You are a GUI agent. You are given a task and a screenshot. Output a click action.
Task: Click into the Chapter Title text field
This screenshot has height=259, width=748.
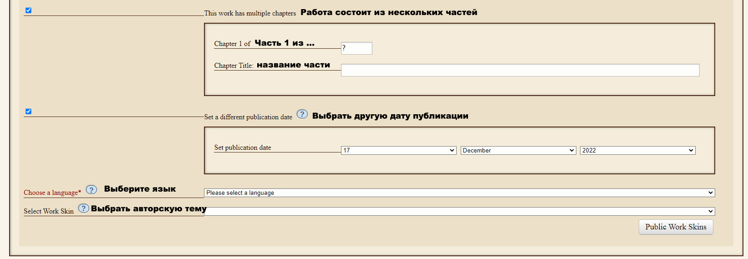pos(520,70)
